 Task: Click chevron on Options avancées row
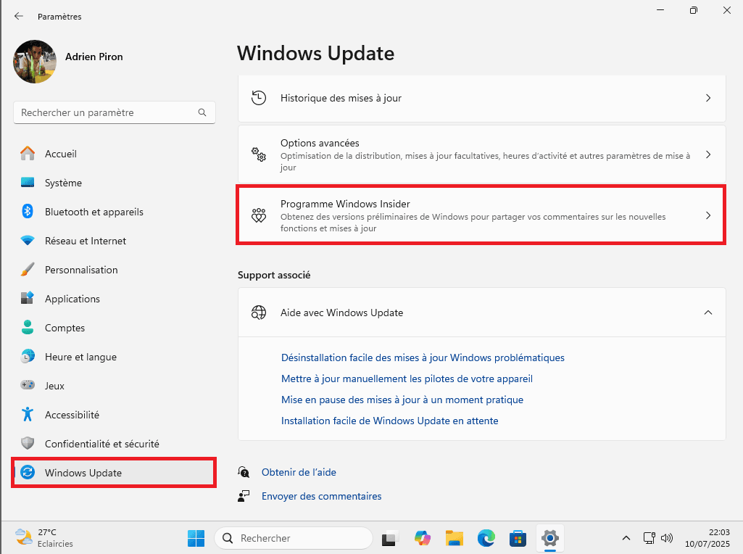708,154
